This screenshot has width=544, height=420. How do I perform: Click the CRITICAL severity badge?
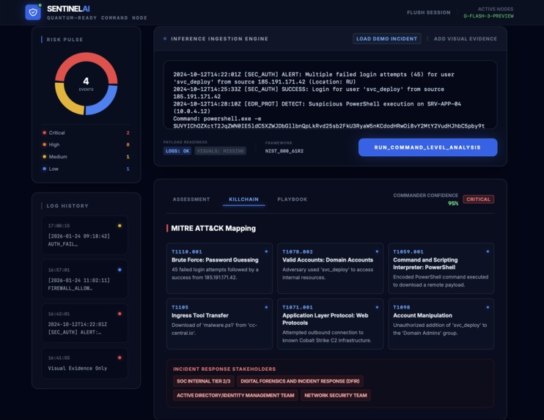point(479,199)
